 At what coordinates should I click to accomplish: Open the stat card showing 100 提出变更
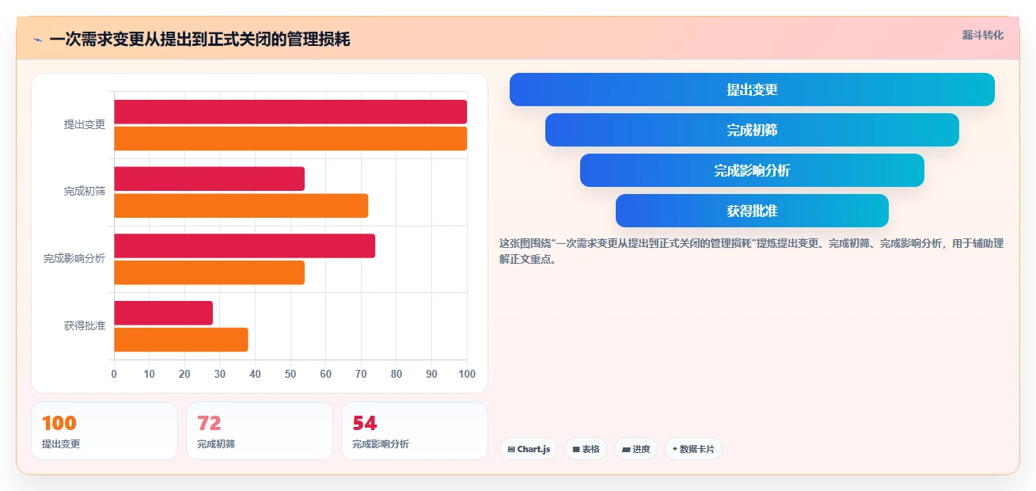point(104,431)
